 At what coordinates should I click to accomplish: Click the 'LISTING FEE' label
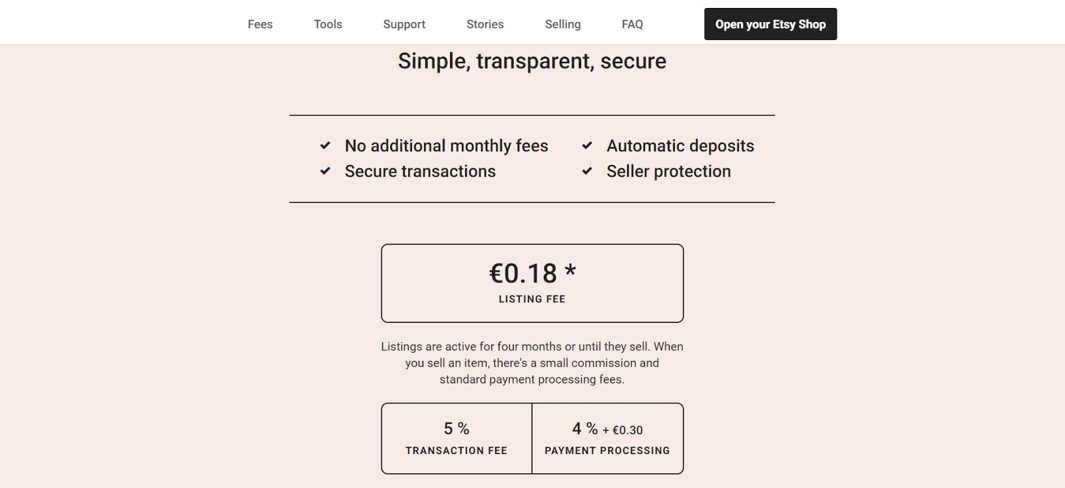[x=532, y=299]
